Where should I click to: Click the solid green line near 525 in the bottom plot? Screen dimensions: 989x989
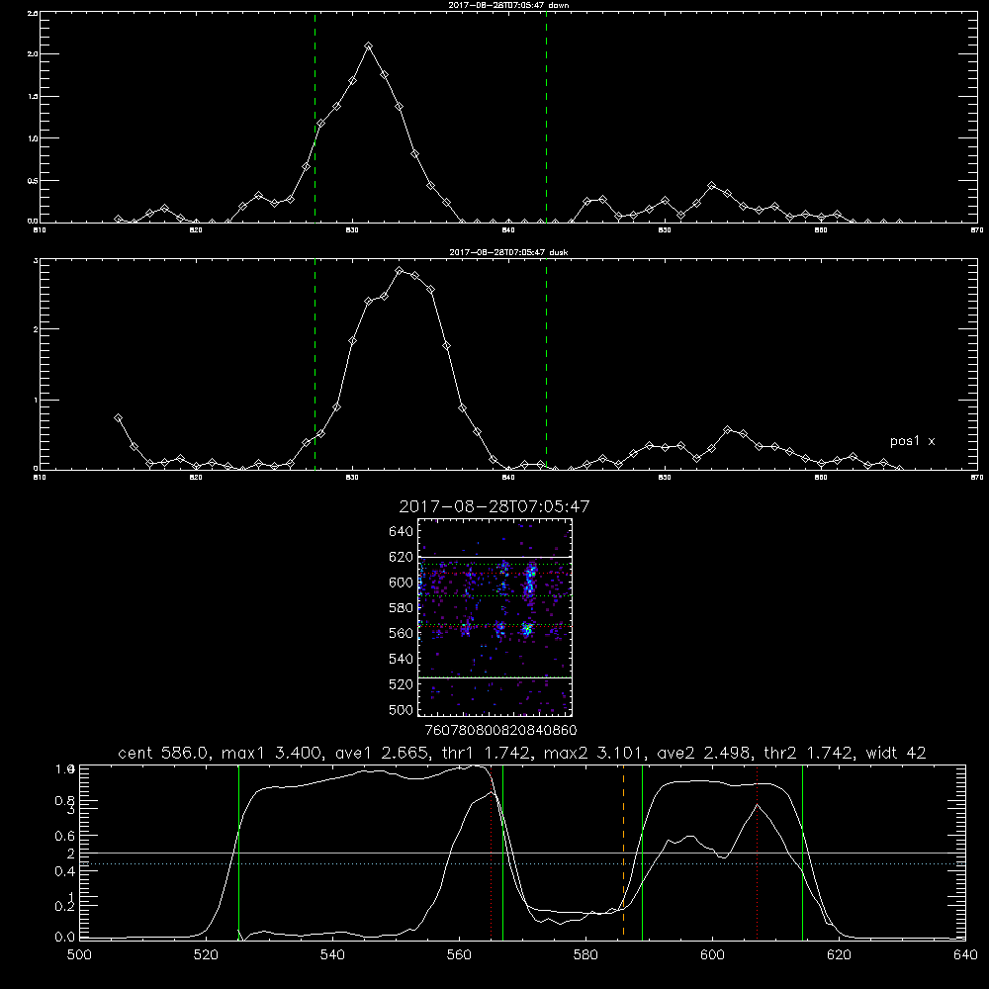click(238, 852)
